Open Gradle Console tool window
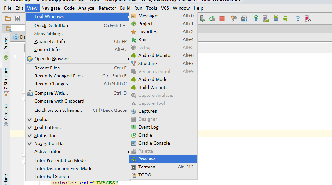This screenshot has width=332, height=185. click(x=163, y=143)
